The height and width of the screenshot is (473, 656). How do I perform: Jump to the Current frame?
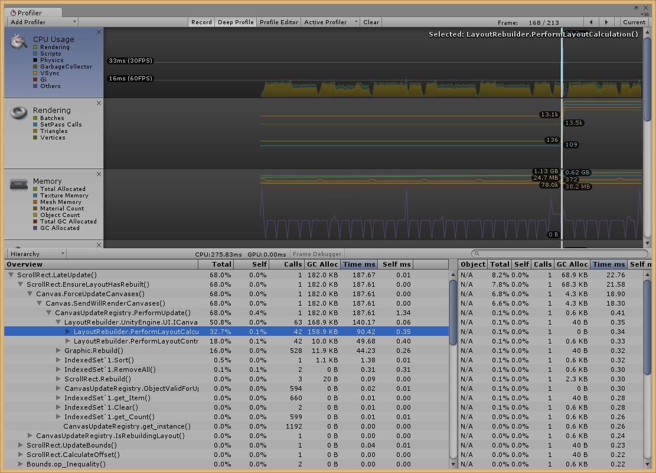coord(634,22)
